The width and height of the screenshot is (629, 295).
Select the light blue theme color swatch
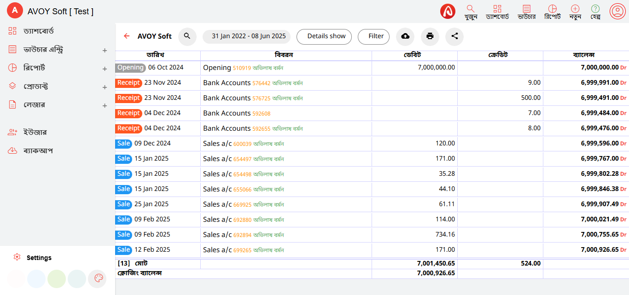click(36, 279)
